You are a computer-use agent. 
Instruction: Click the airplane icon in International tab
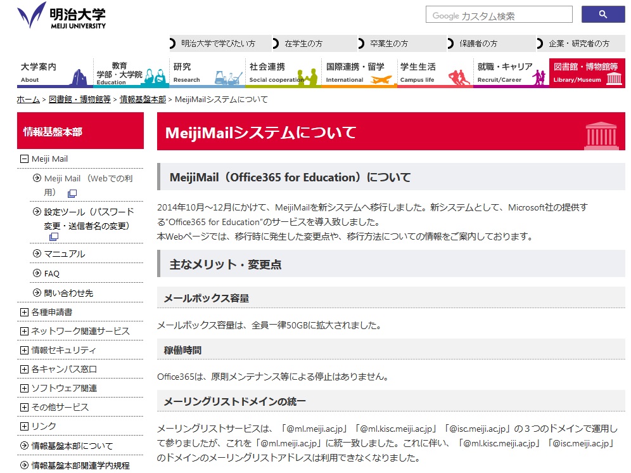[x=381, y=79]
